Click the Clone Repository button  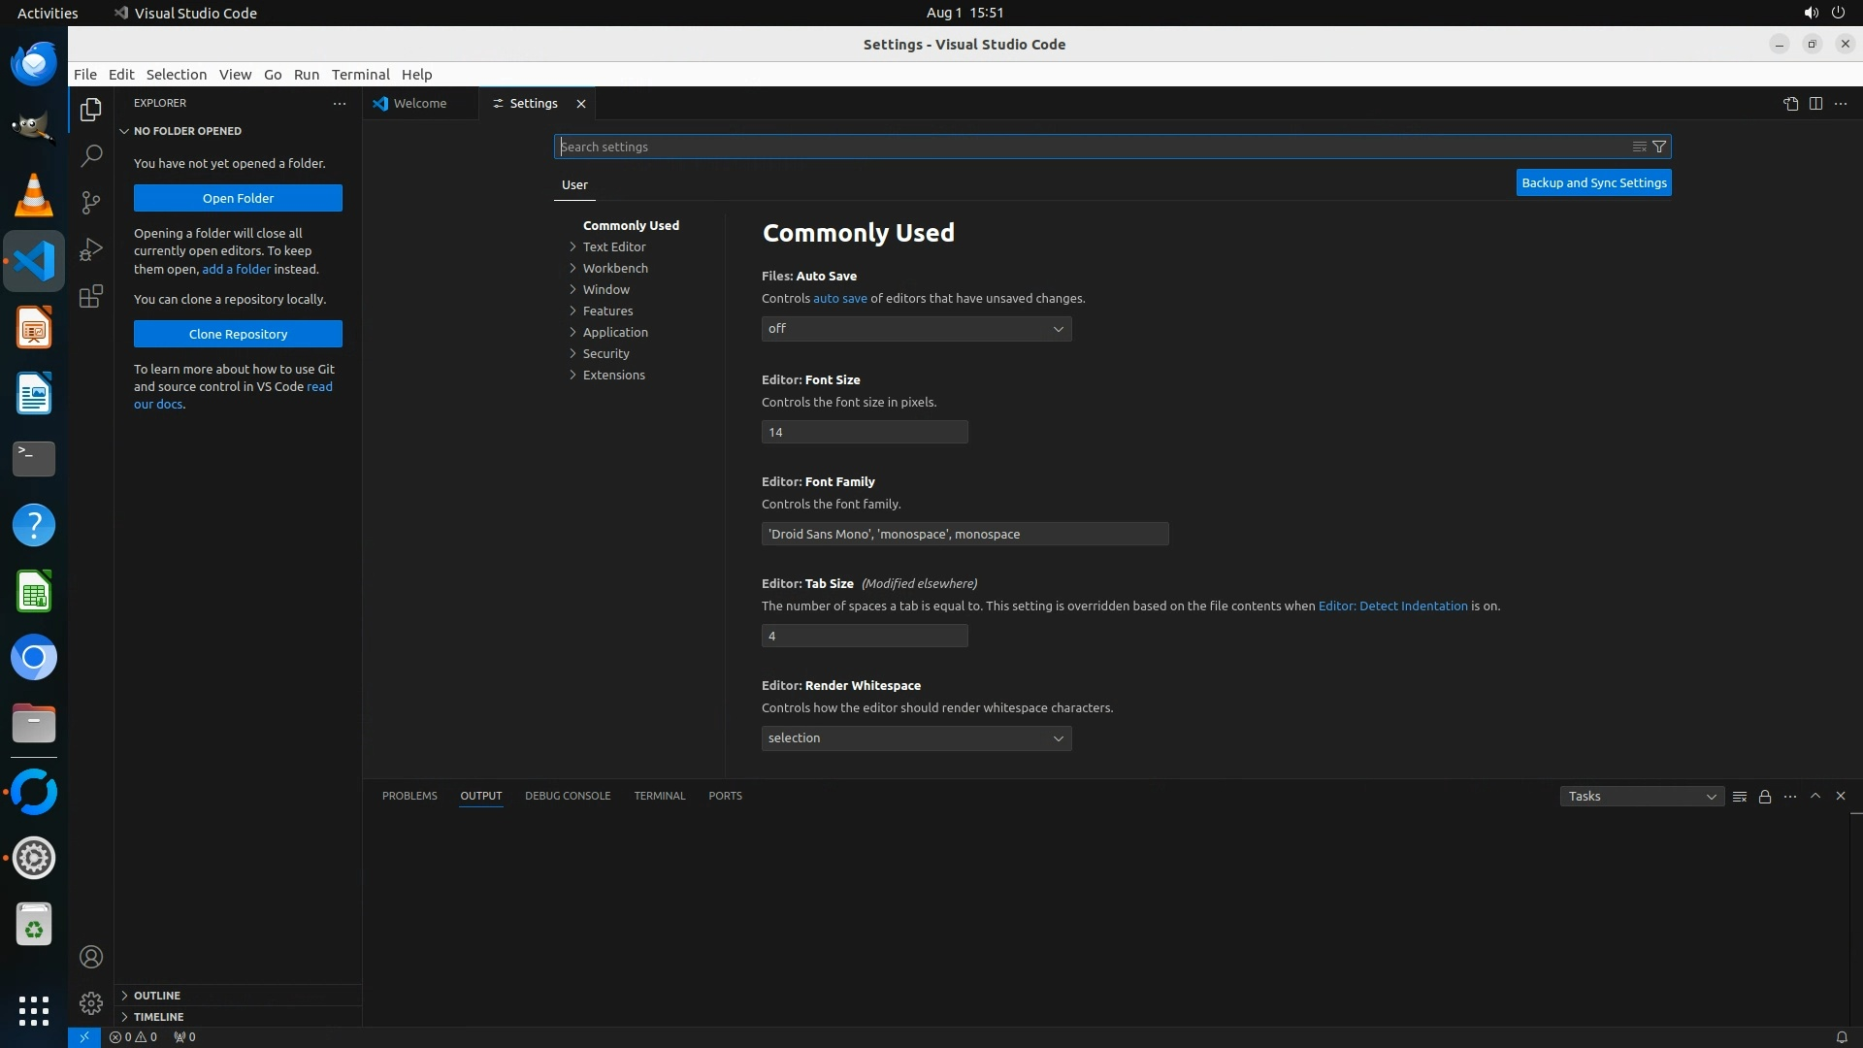238,334
